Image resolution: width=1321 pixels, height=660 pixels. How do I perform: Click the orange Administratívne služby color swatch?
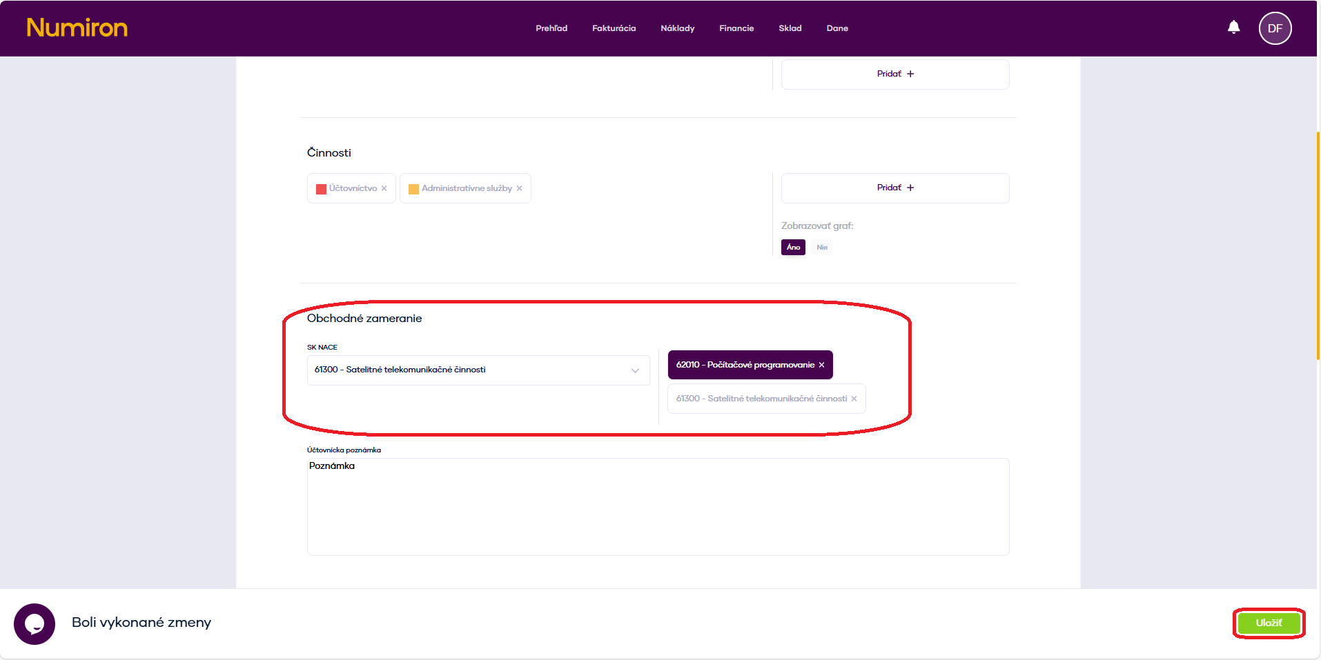(x=413, y=189)
